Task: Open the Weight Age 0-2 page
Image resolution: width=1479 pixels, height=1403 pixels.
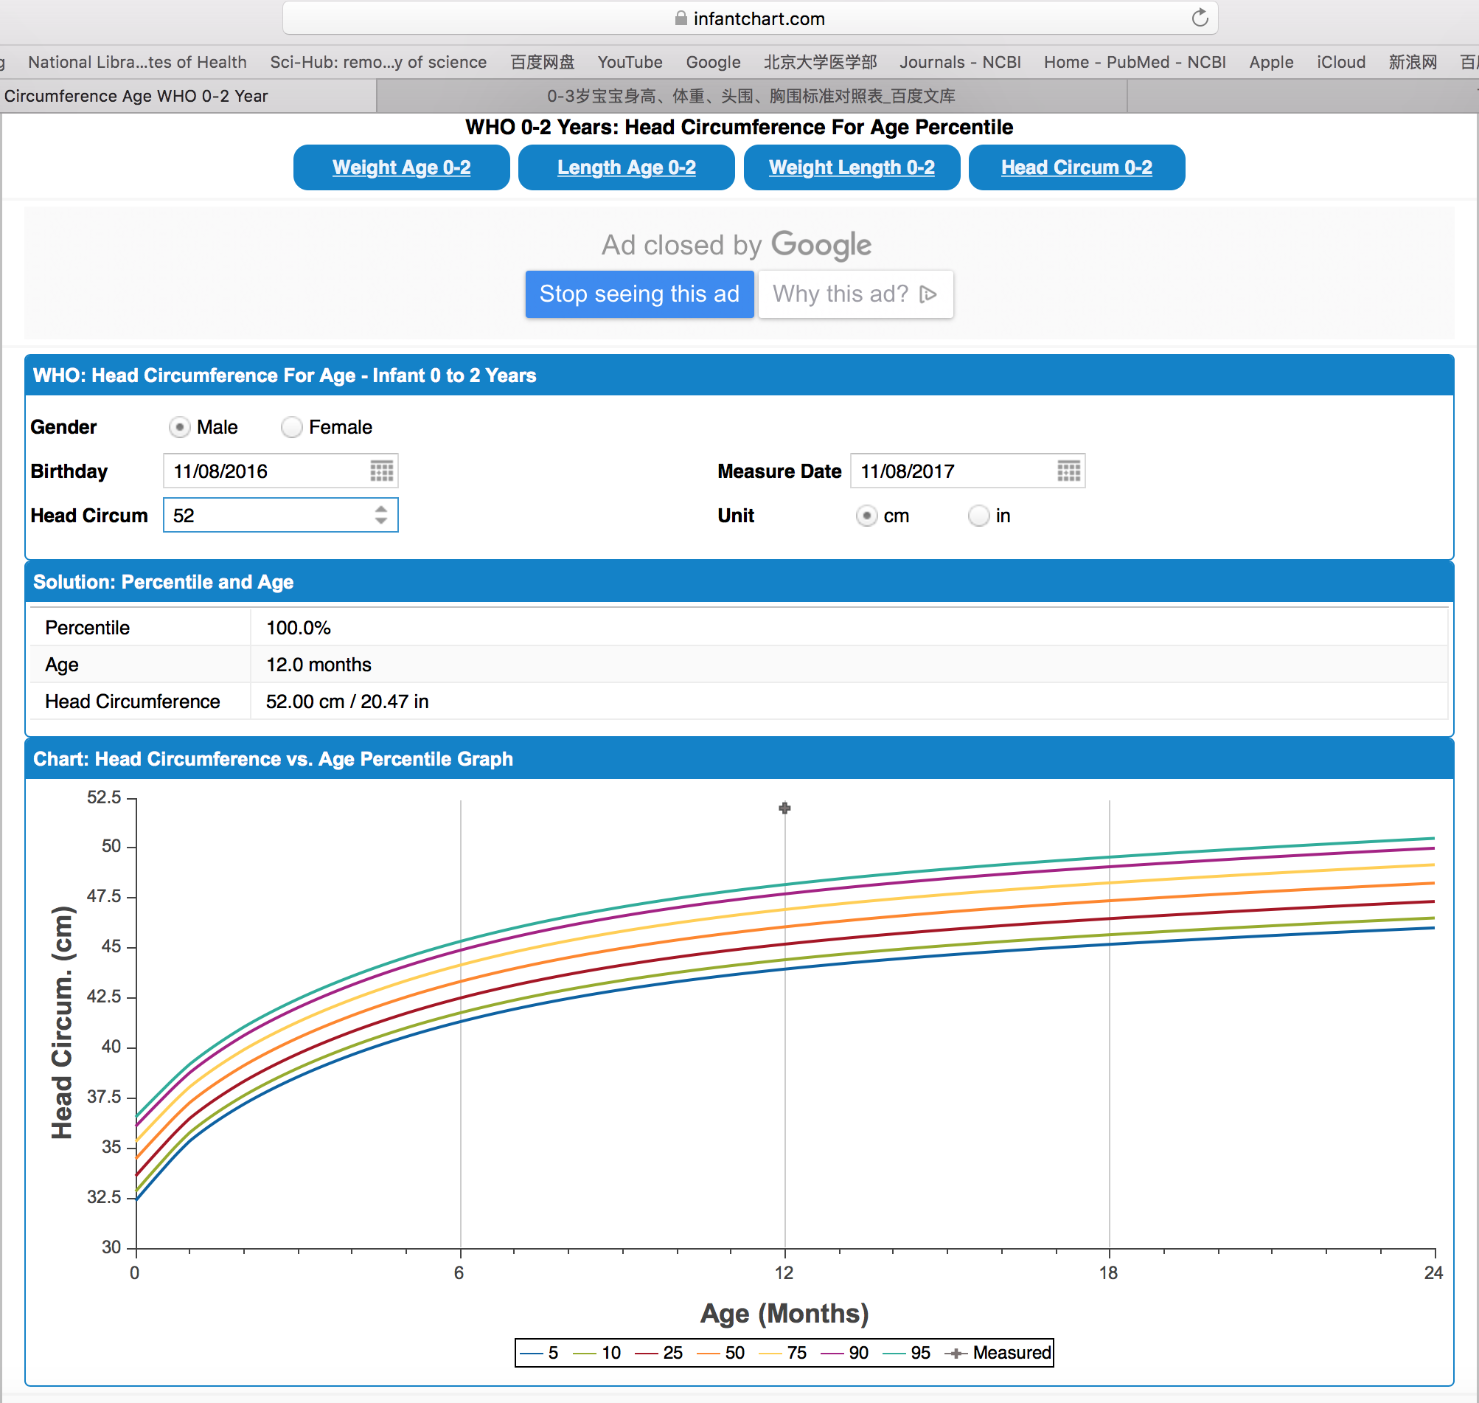Action: point(401,167)
